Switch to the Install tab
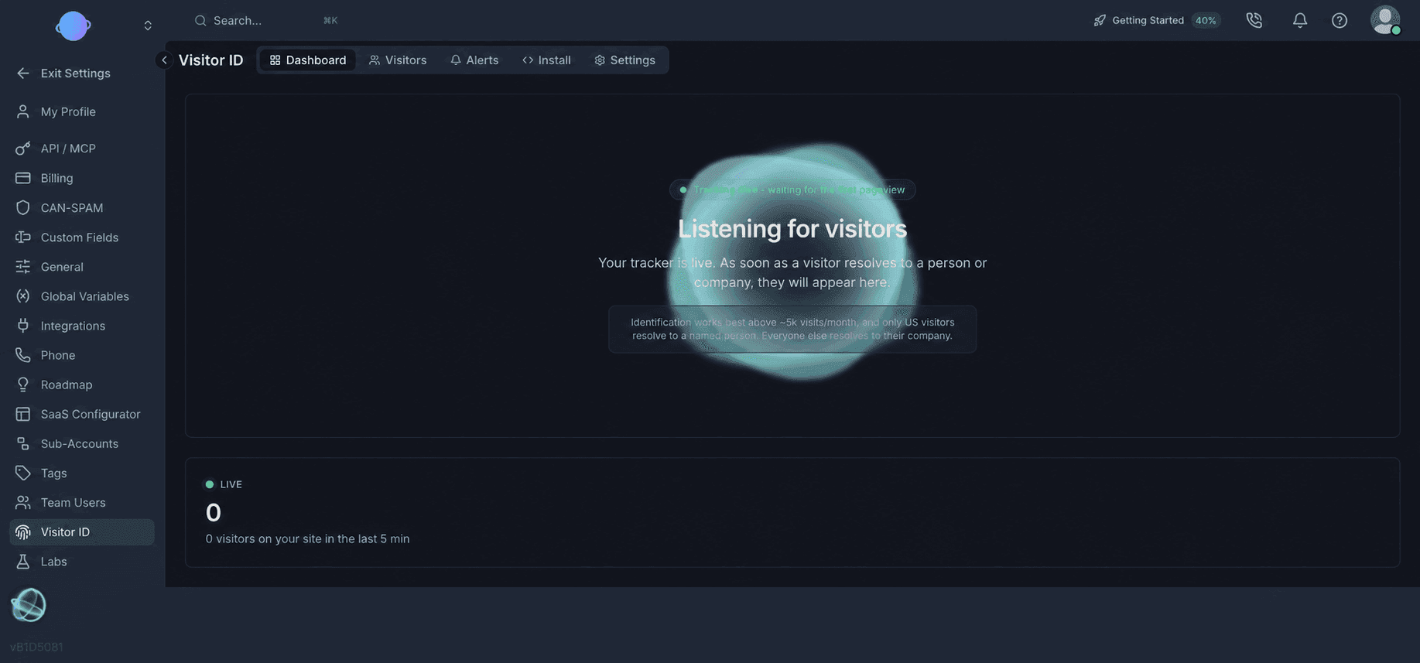This screenshot has height=663, width=1420. click(546, 60)
